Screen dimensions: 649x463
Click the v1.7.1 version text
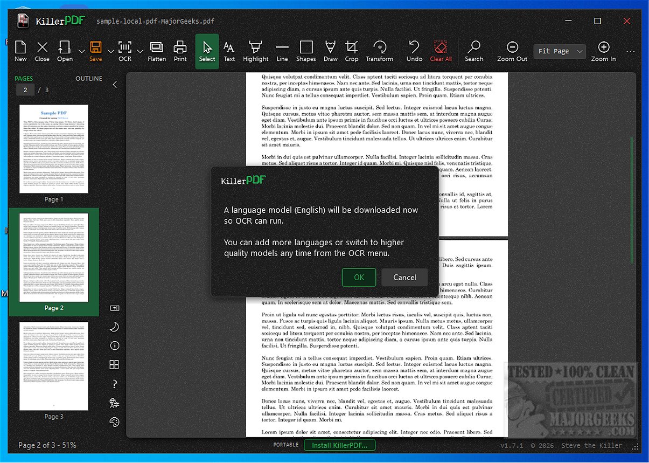(512, 446)
